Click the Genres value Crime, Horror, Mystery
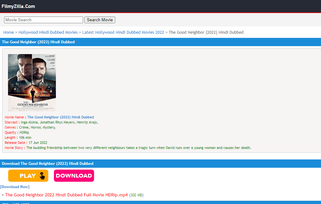Screen dimensions: 321x204 coord(37,127)
